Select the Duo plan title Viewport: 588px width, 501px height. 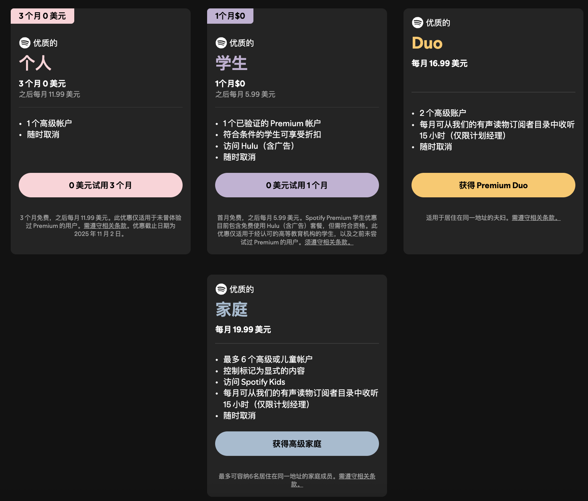pyautogui.click(x=427, y=43)
